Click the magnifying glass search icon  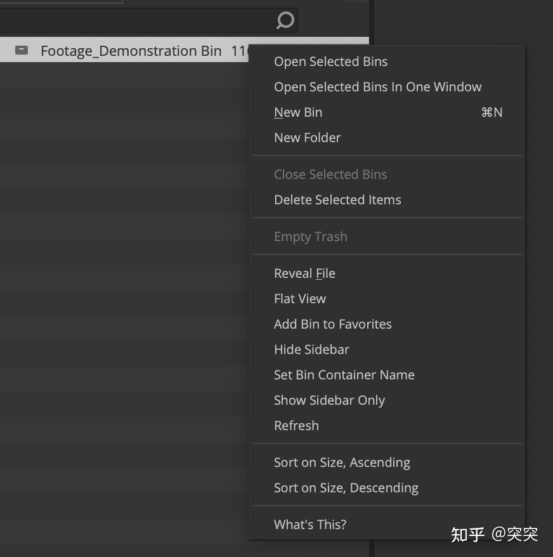(285, 21)
